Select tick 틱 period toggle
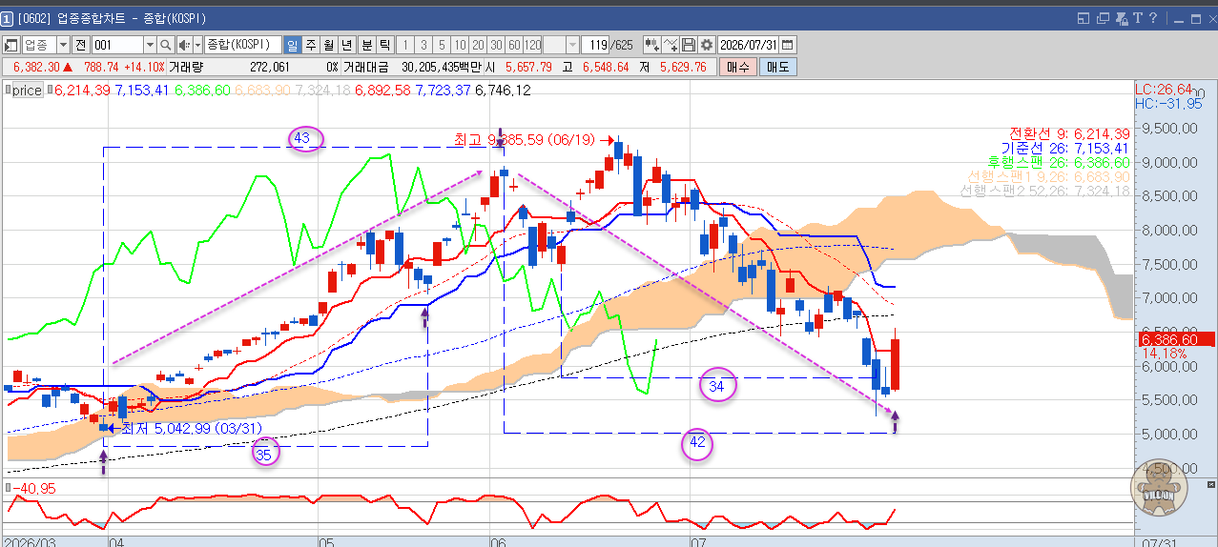 coord(384,45)
